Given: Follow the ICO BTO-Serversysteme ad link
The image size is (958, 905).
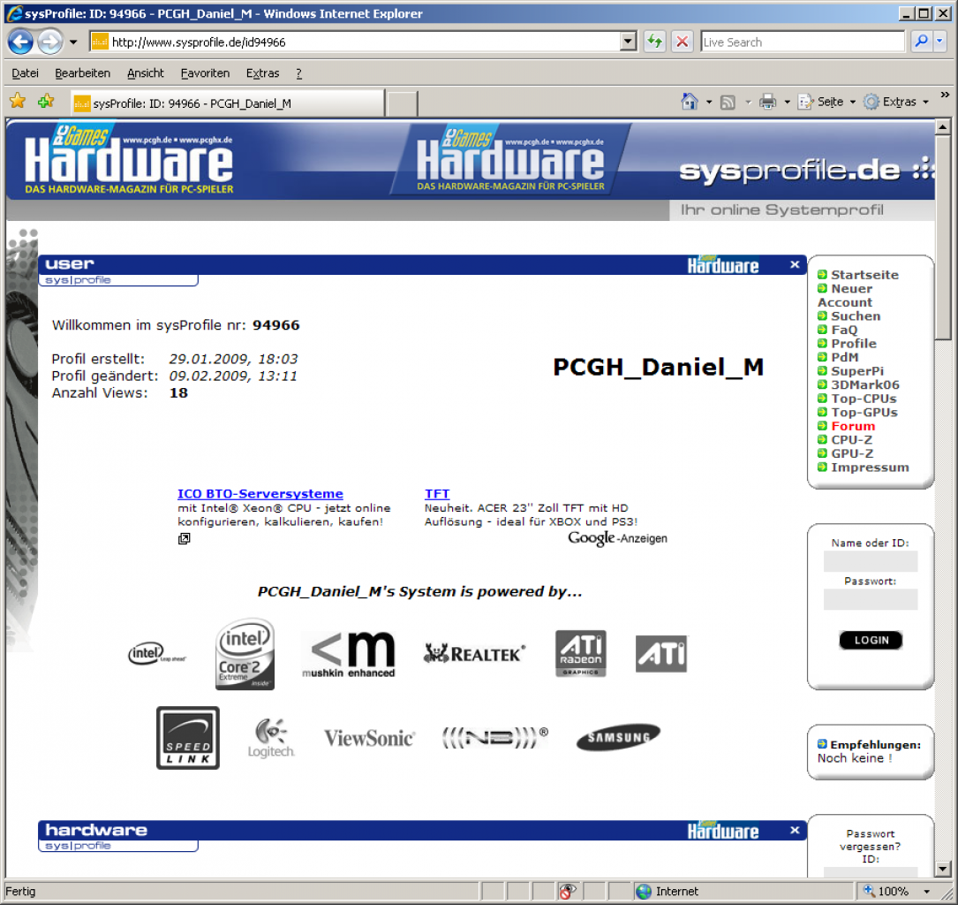Looking at the screenshot, I should click(260, 493).
